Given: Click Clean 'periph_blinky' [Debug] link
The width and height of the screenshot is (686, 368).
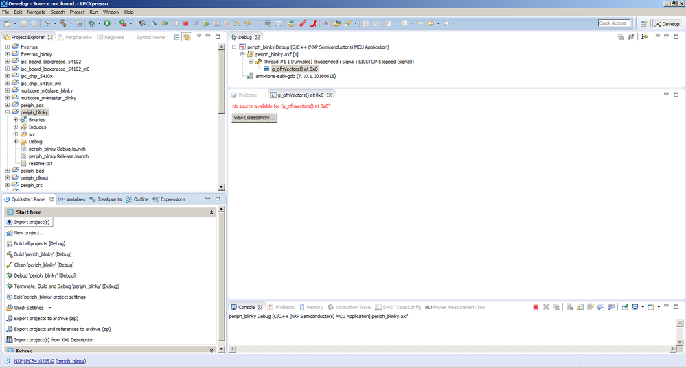Looking at the screenshot, I should 44,265.
